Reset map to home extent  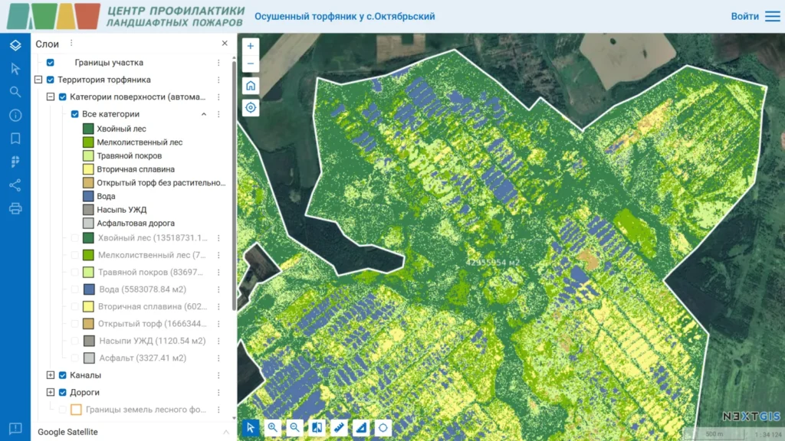click(251, 86)
